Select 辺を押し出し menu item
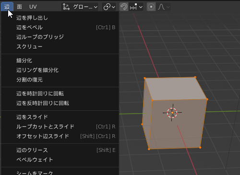Screen dimensions: 240x175 tap(60, 18)
